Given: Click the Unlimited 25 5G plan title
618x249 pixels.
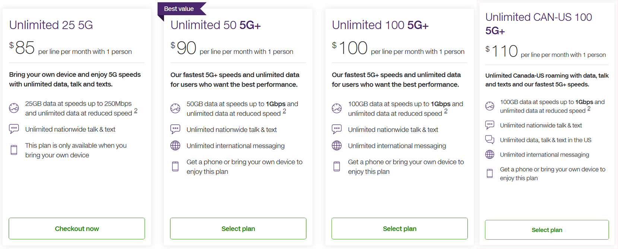Looking at the screenshot, I should click(51, 25).
